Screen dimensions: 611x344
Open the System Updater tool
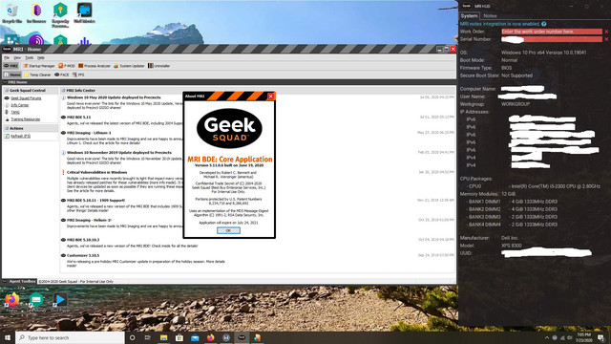(x=129, y=66)
